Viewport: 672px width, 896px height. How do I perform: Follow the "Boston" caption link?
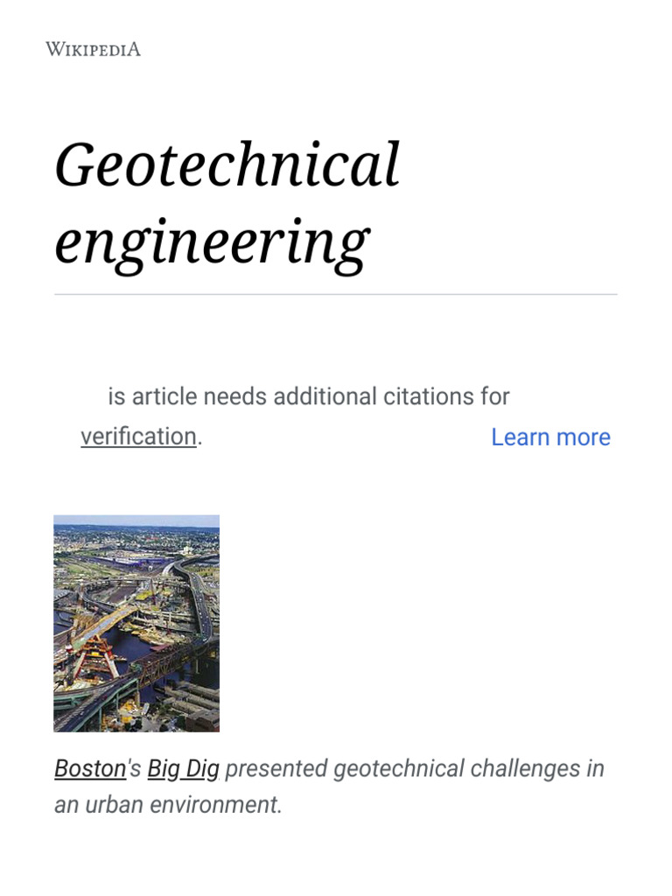[x=90, y=768]
